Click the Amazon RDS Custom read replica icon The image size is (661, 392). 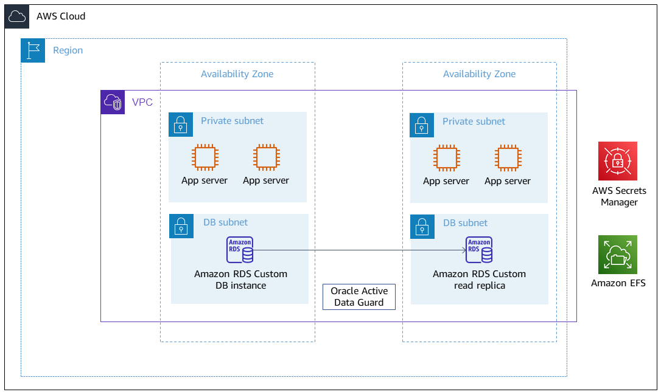[x=479, y=249]
